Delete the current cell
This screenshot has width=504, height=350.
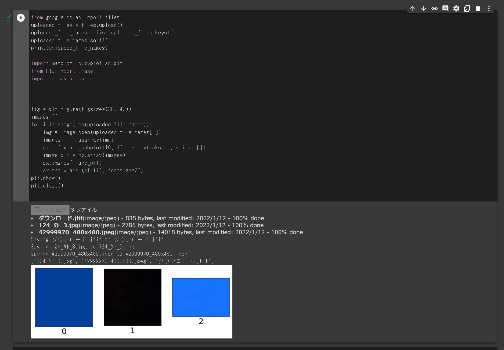[478, 8]
